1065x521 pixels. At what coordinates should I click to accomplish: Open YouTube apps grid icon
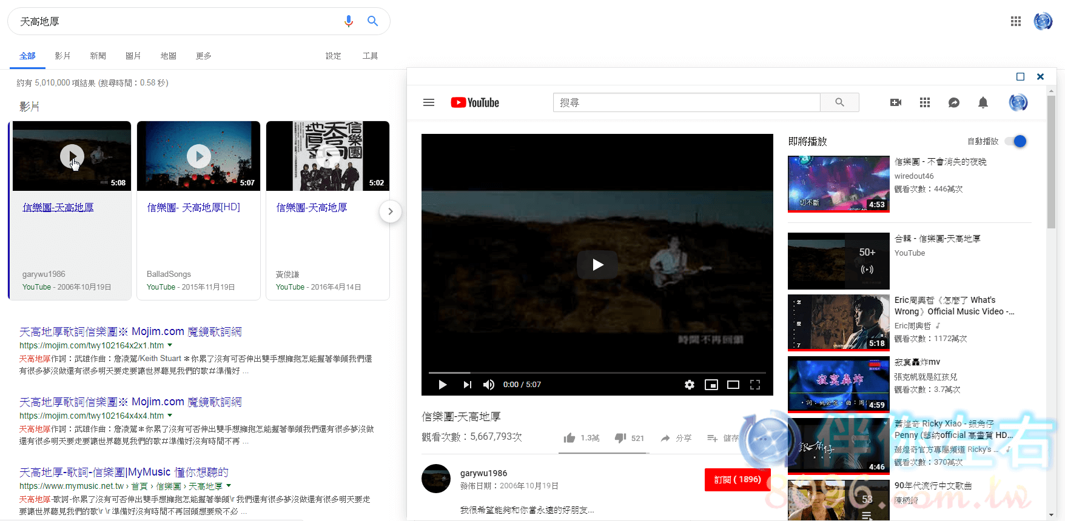click(925, 102)
